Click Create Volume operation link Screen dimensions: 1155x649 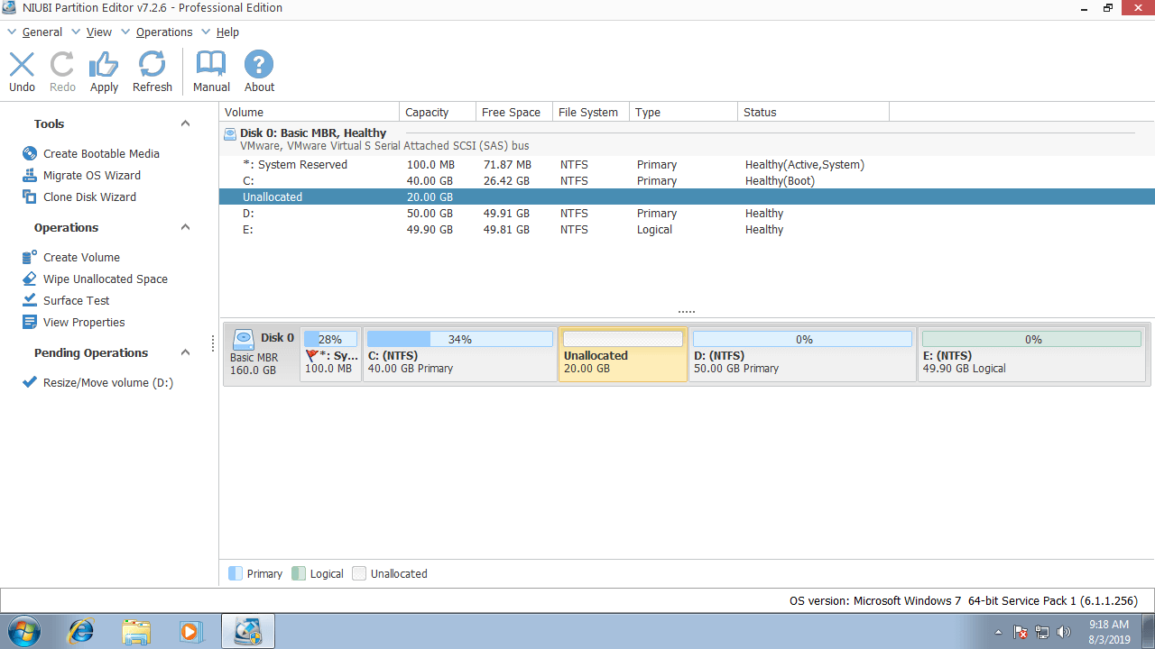pyautogui.click(x=81, y=258)
